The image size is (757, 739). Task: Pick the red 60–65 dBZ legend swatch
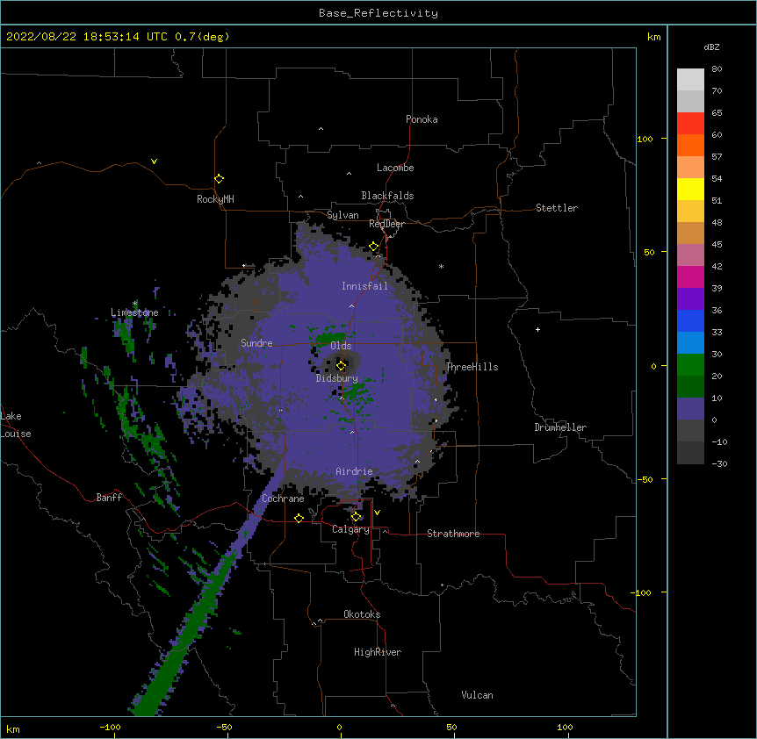pos(690,124)
